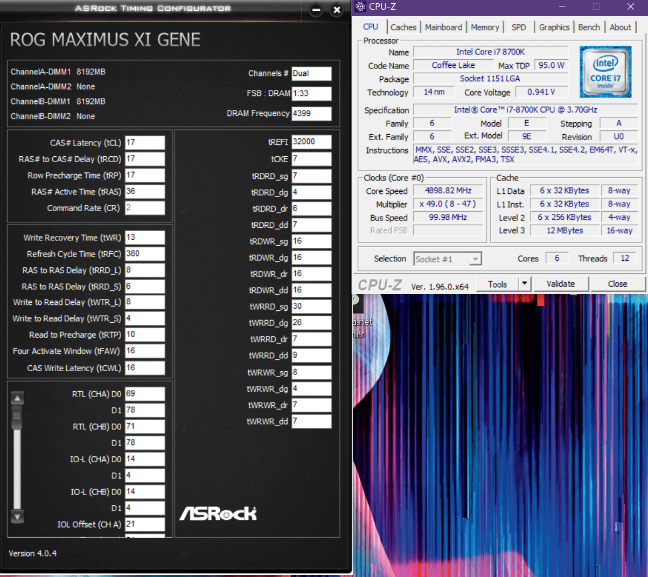Click the DRAM Frequency field showing 4399
This screenshot has height=577, width=648.
point(312,114)
